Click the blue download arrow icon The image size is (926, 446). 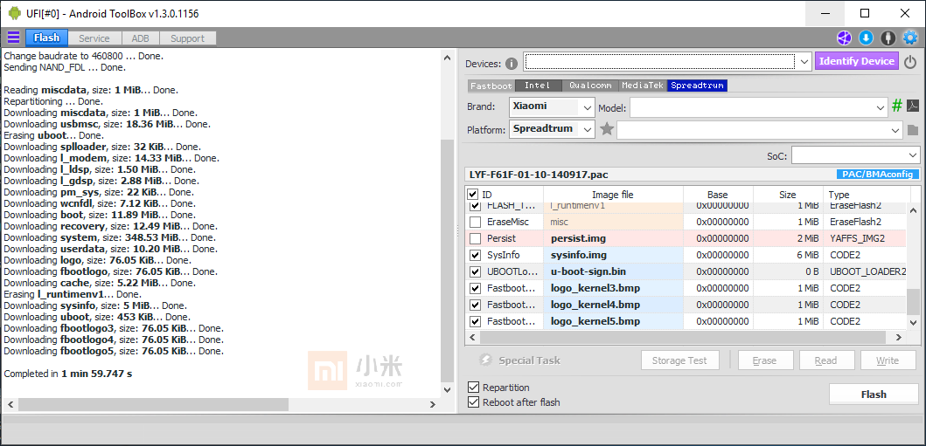866,38
